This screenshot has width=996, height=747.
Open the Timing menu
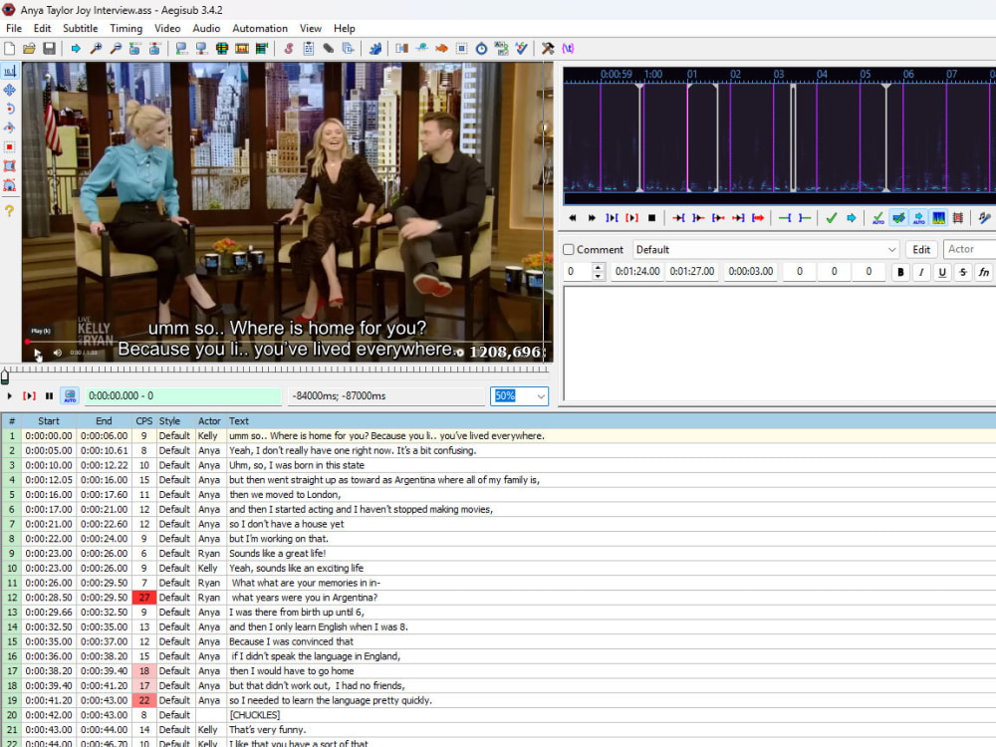(x=125, y=28)
